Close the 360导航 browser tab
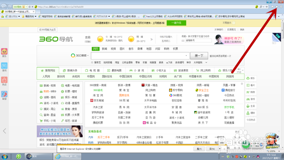 click(34, 12)
